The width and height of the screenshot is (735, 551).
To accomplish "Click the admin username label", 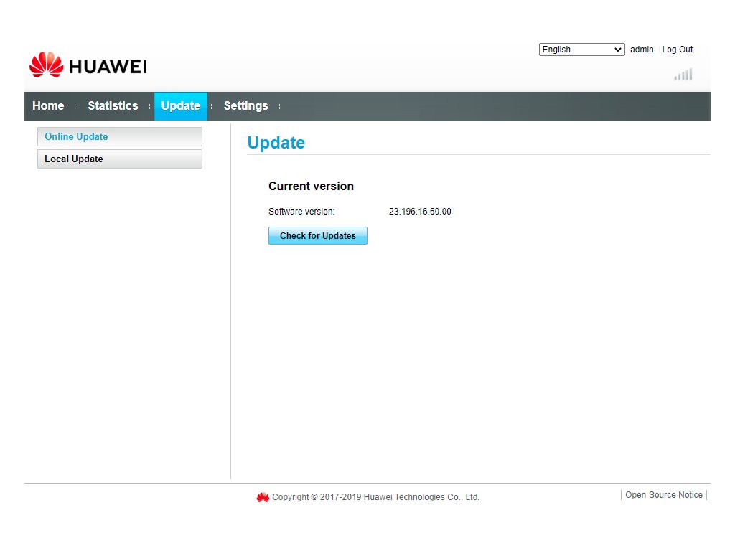I will tap(642, 50).
